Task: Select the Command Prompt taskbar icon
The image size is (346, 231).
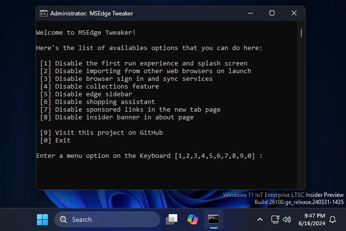Action: pos(214,219)
